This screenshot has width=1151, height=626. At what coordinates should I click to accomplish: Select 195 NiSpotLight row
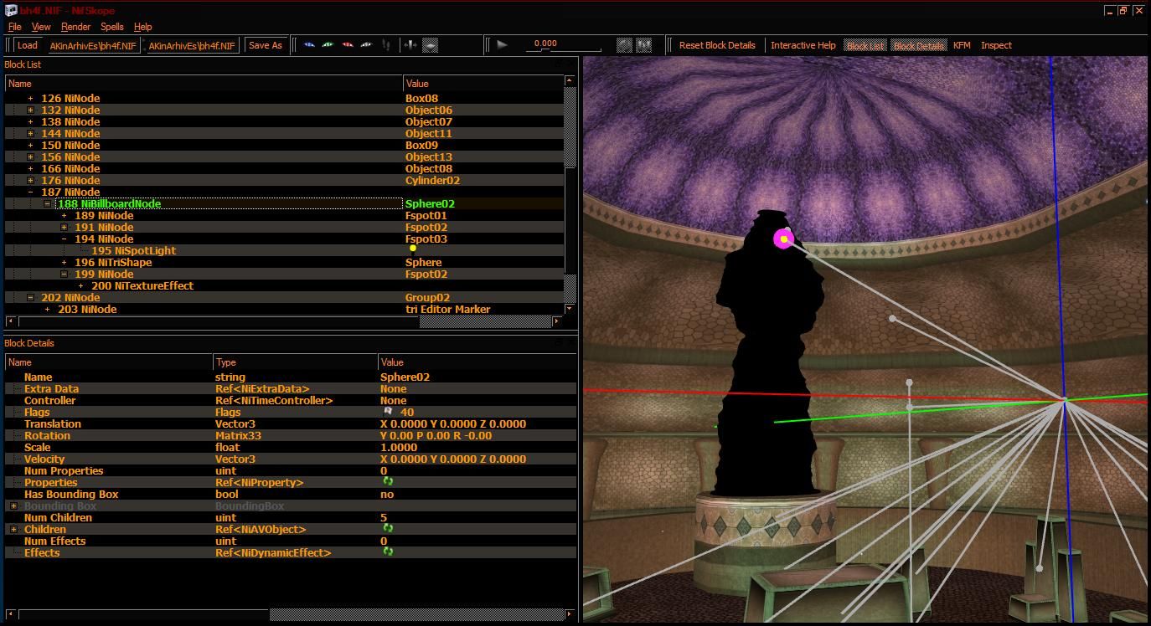coord(285,250)
